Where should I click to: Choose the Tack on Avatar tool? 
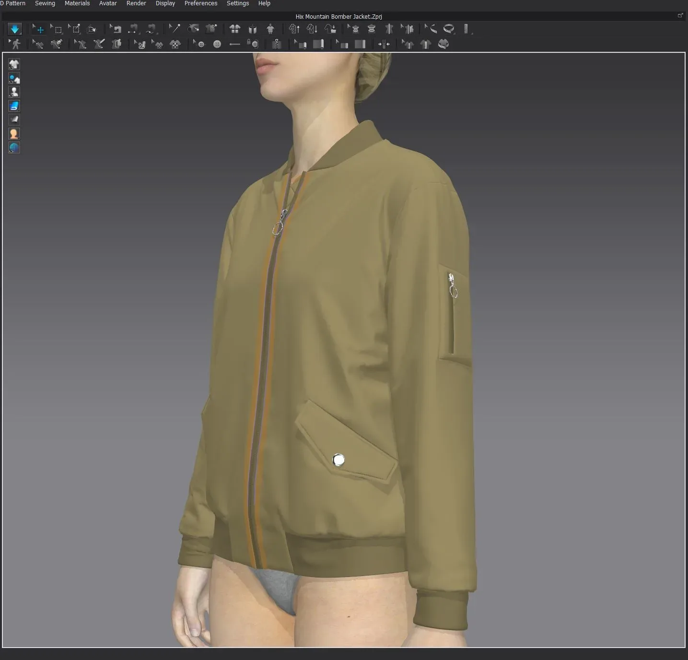pyautogui.click(x=193, y=29)
